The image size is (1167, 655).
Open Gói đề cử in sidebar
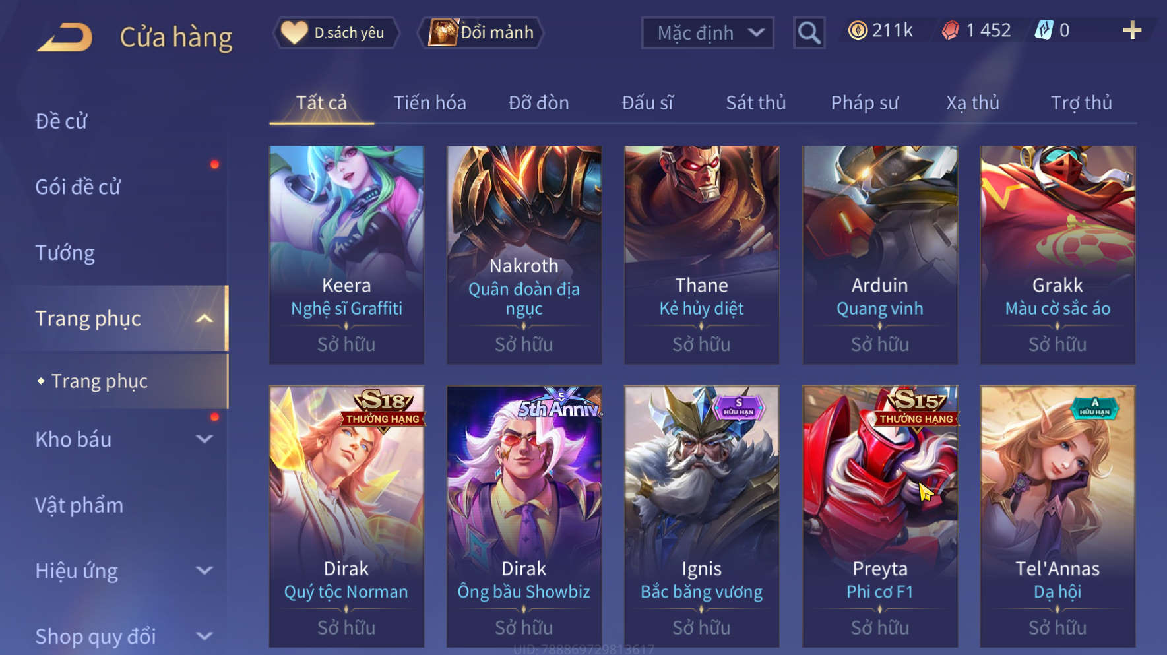(78, 187)
